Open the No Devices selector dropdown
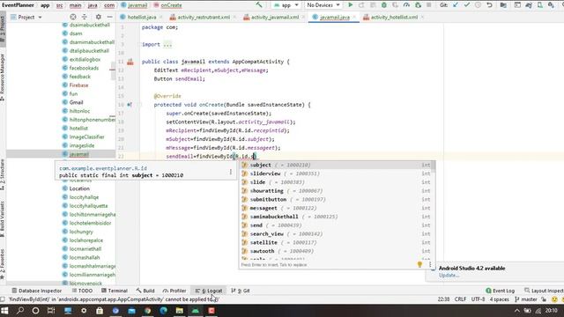Screen dimensions: 564x317 pos(323,5)
